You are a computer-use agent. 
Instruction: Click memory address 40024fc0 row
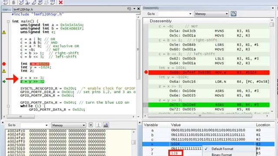(x=56, y=131)
